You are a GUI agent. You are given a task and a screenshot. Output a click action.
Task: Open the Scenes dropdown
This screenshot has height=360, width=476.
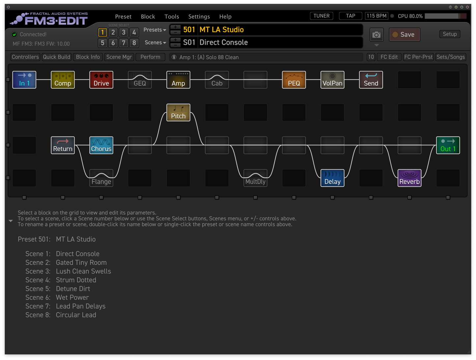point(155,43)
